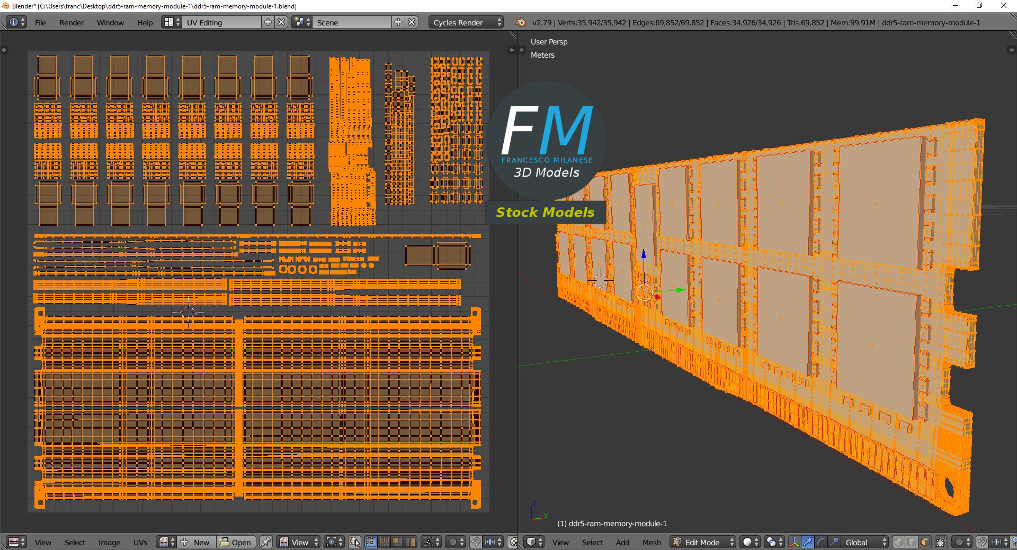Pin the image in UV editor

pos(266,542)
